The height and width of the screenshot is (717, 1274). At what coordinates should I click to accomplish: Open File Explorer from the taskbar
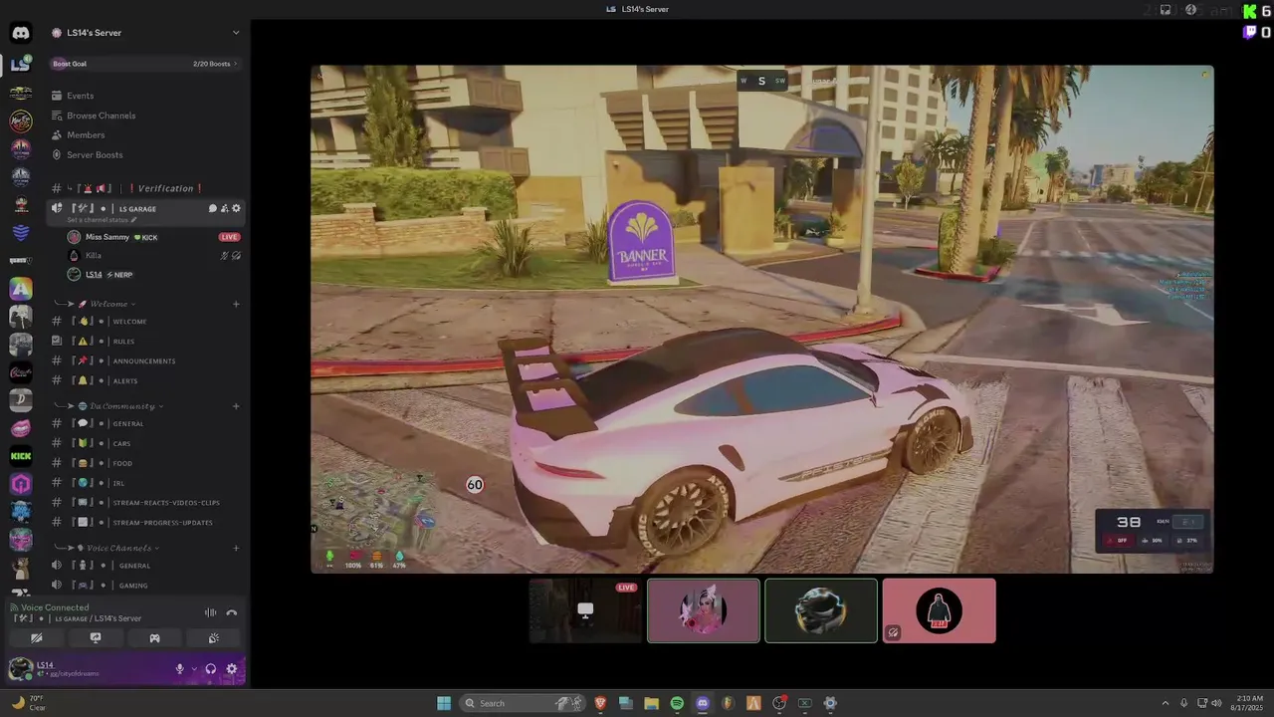[651, 703]
